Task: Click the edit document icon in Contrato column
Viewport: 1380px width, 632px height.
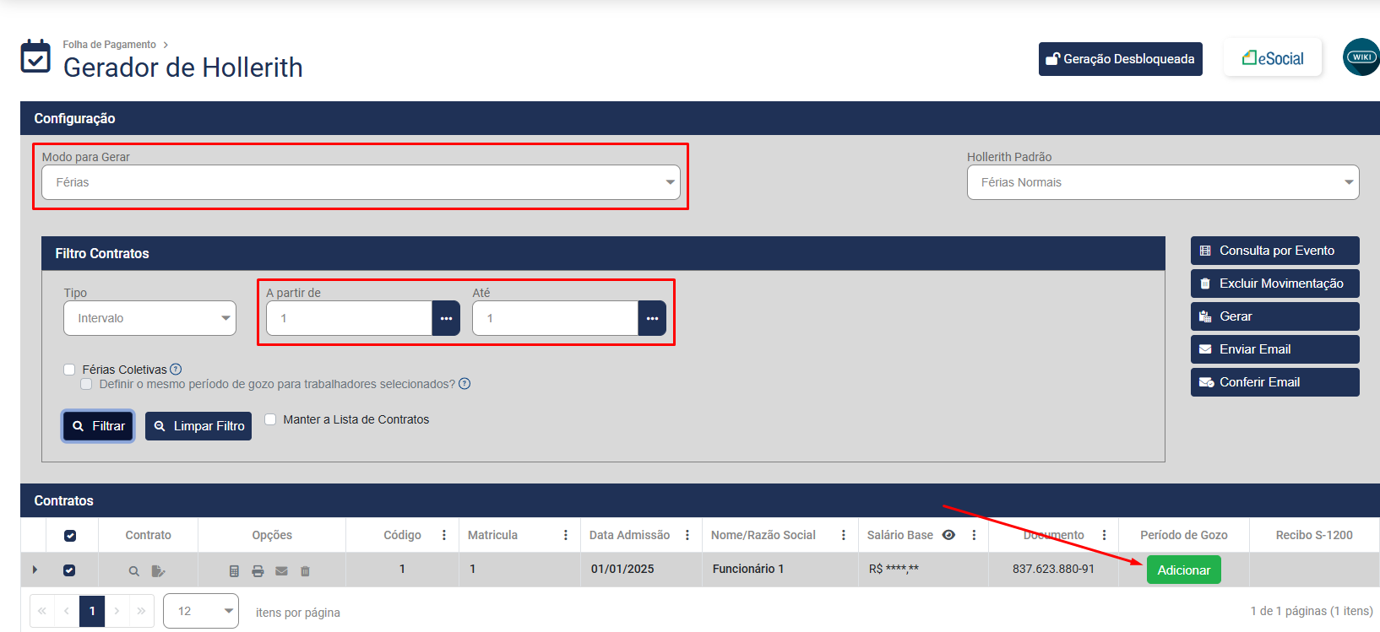Action: [x=158, y=571]
